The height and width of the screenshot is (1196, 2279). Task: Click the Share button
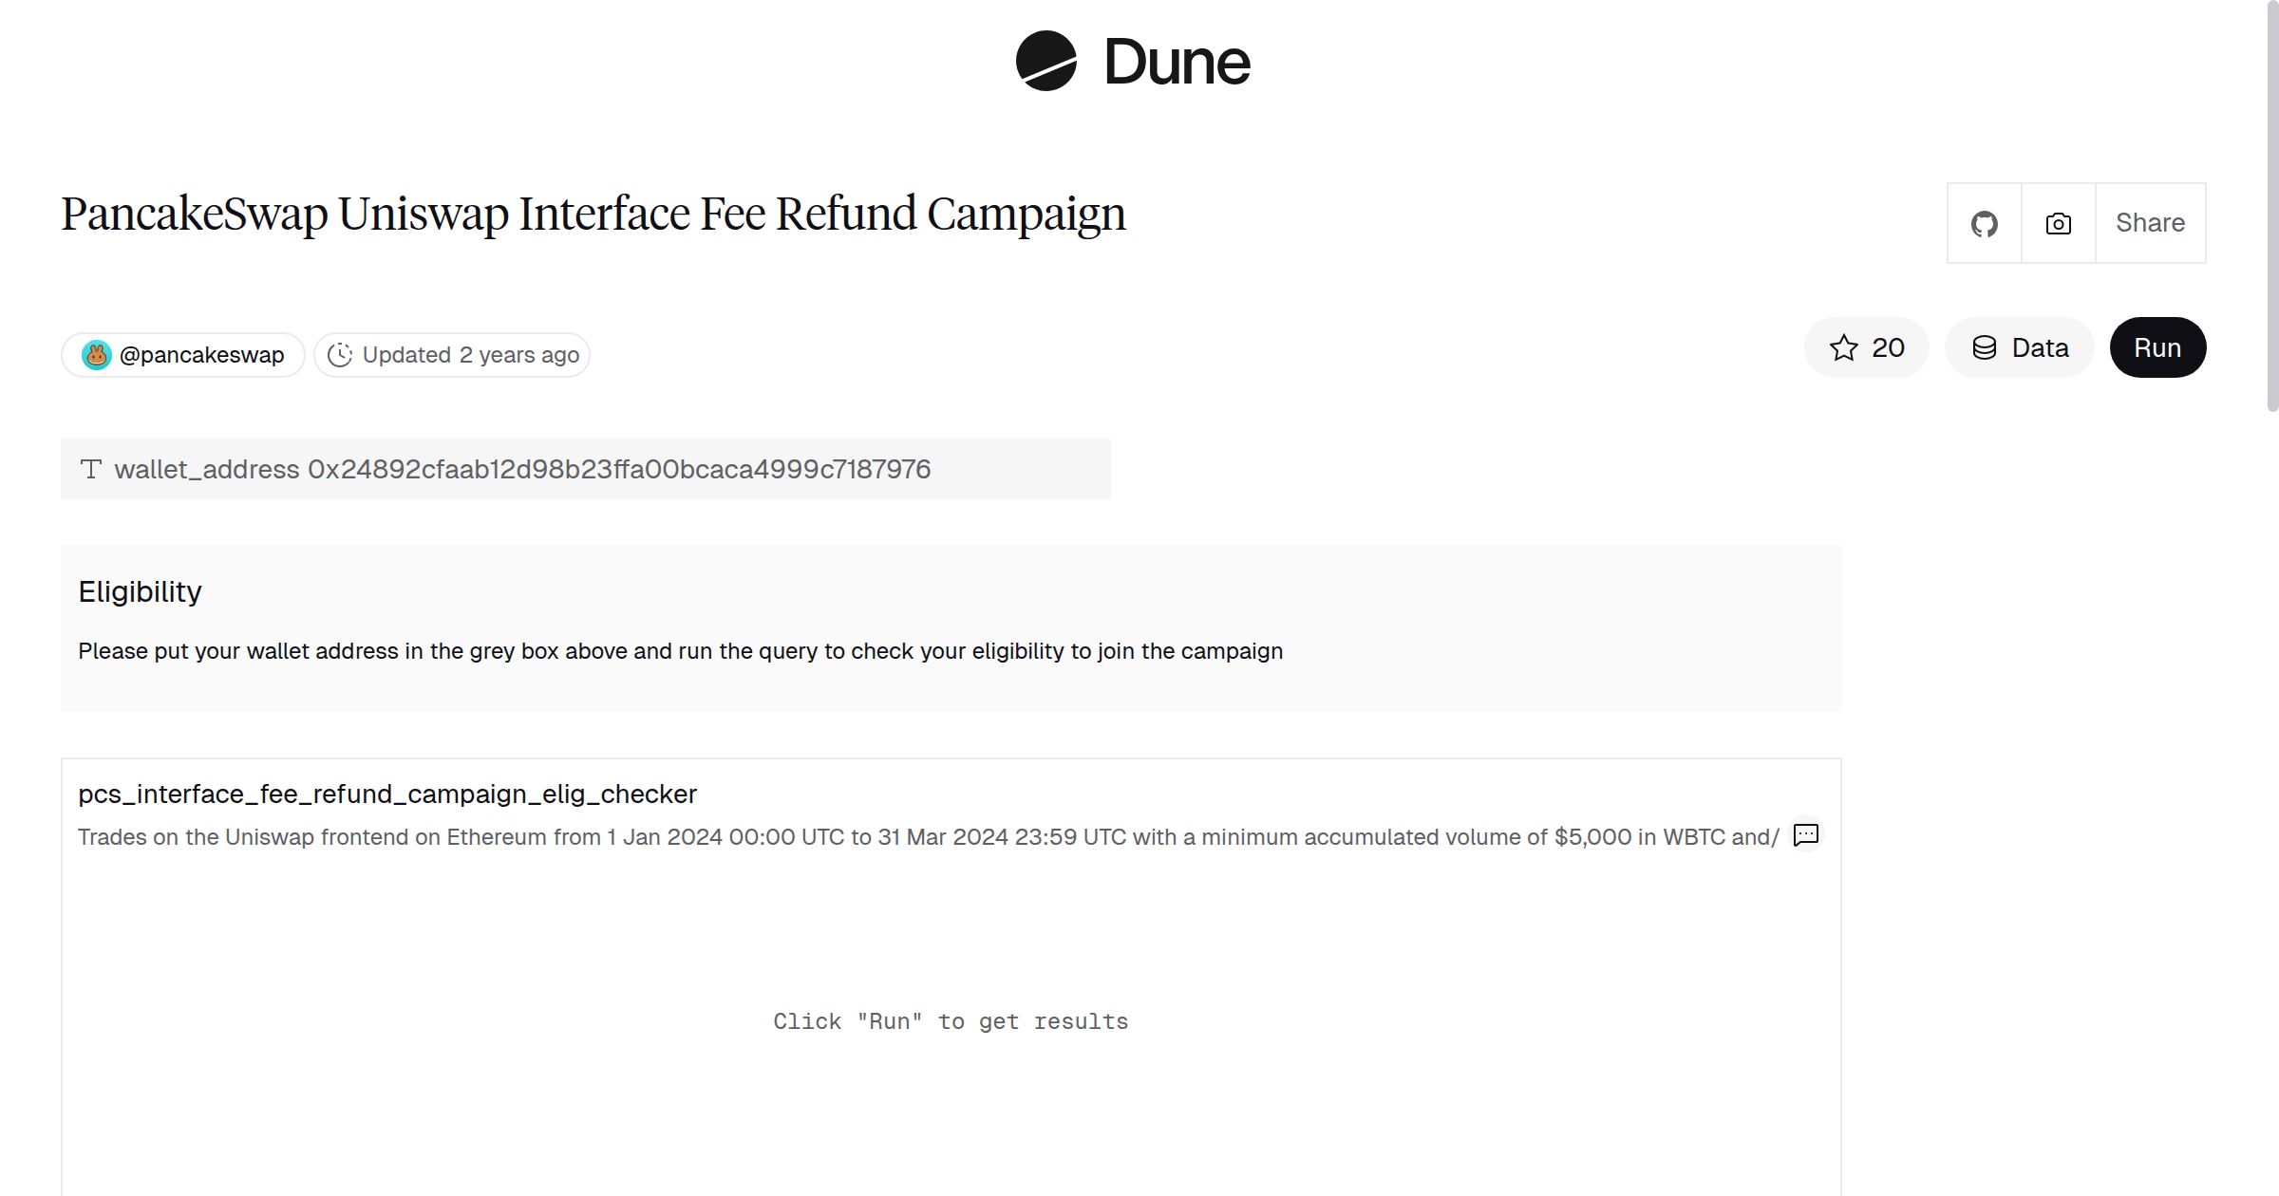click(x=2150, y=223)
